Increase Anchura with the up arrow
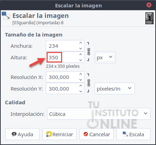Viewport: 156px width, 145px height. pyautogui.click(x=80, y=43)
